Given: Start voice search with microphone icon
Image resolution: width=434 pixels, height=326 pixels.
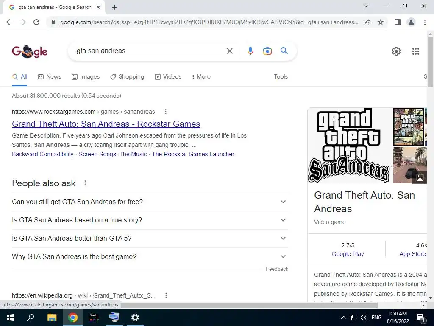Looking at the screenshot, I should tap(250, 51).
